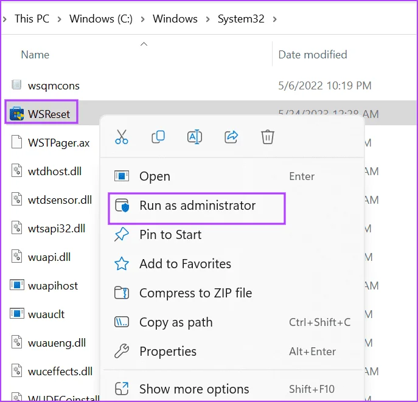Click the WSReset store icon

(16, 114)
